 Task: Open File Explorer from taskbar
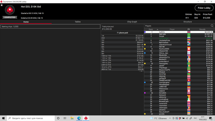pyautogui.click(x=72, y=118)
